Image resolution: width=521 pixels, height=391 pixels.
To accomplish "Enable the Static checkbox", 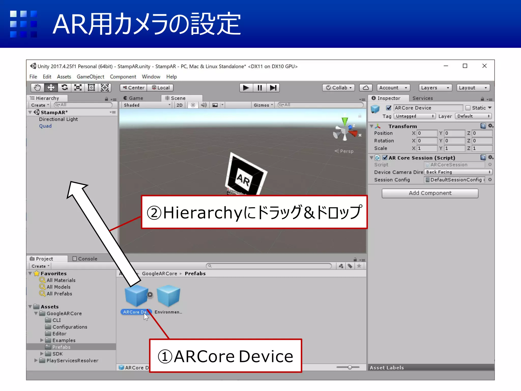I will 468,108.
